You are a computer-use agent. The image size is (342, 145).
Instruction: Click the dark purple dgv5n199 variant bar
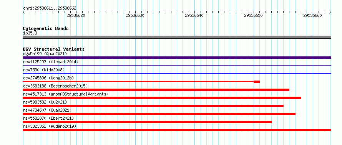pos(177,58)
